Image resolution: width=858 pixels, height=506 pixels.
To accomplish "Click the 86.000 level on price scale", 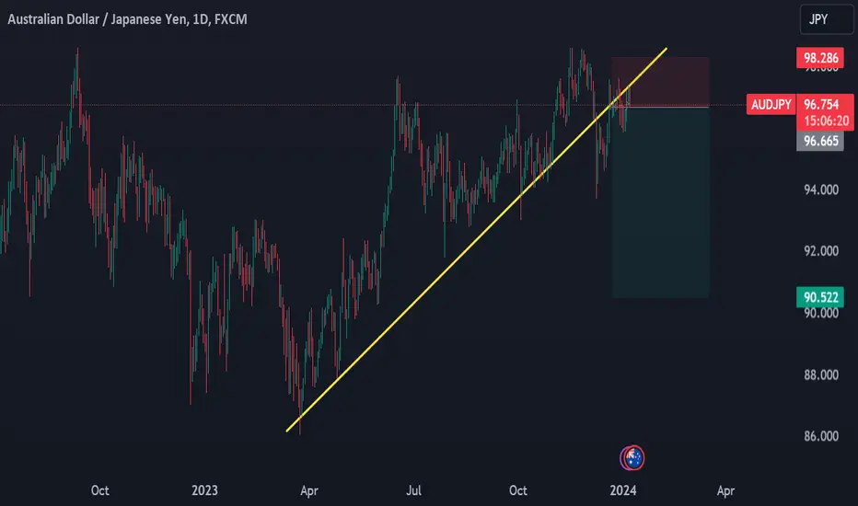I will (x=821, y=436).
